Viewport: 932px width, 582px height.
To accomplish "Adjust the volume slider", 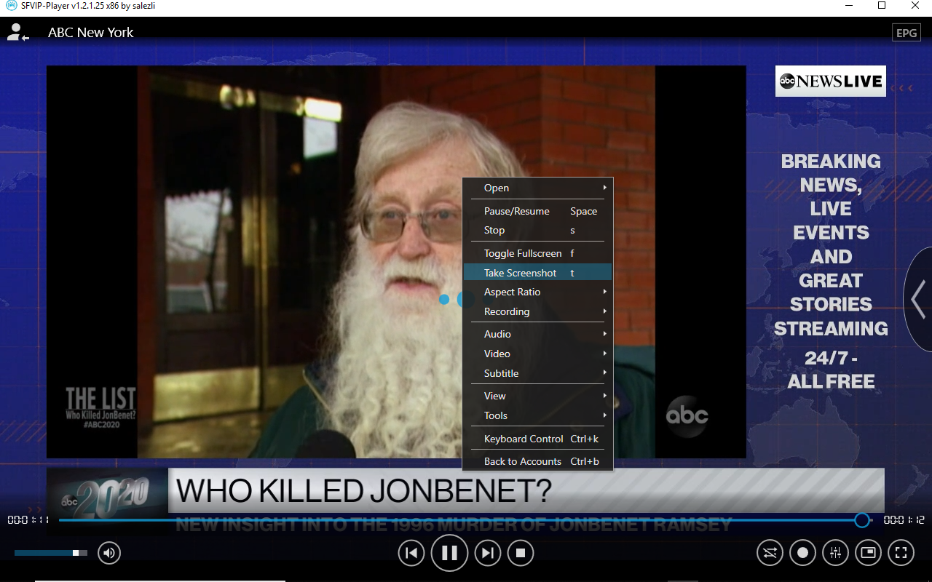I will [51, 553].
